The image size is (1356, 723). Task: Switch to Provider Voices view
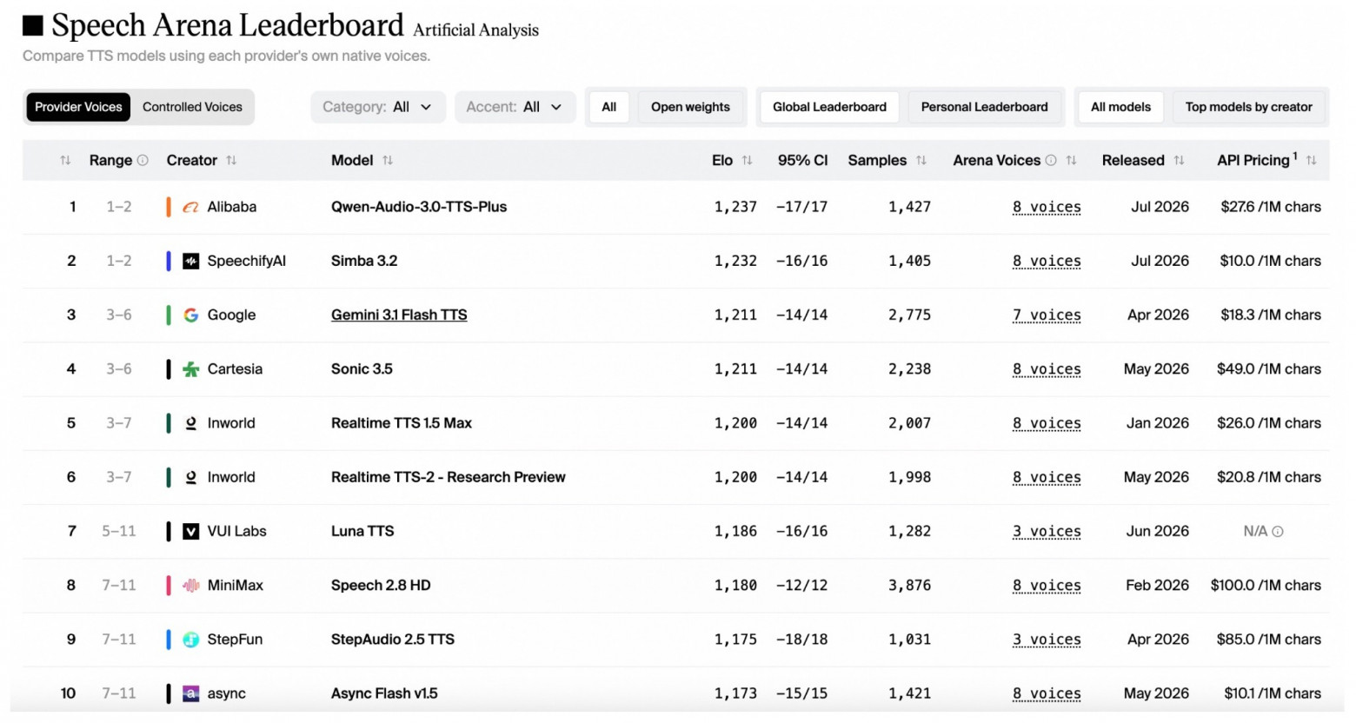click(x=78, y=107)
